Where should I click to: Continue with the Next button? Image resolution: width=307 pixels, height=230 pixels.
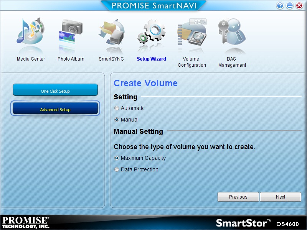click(281, 197)
